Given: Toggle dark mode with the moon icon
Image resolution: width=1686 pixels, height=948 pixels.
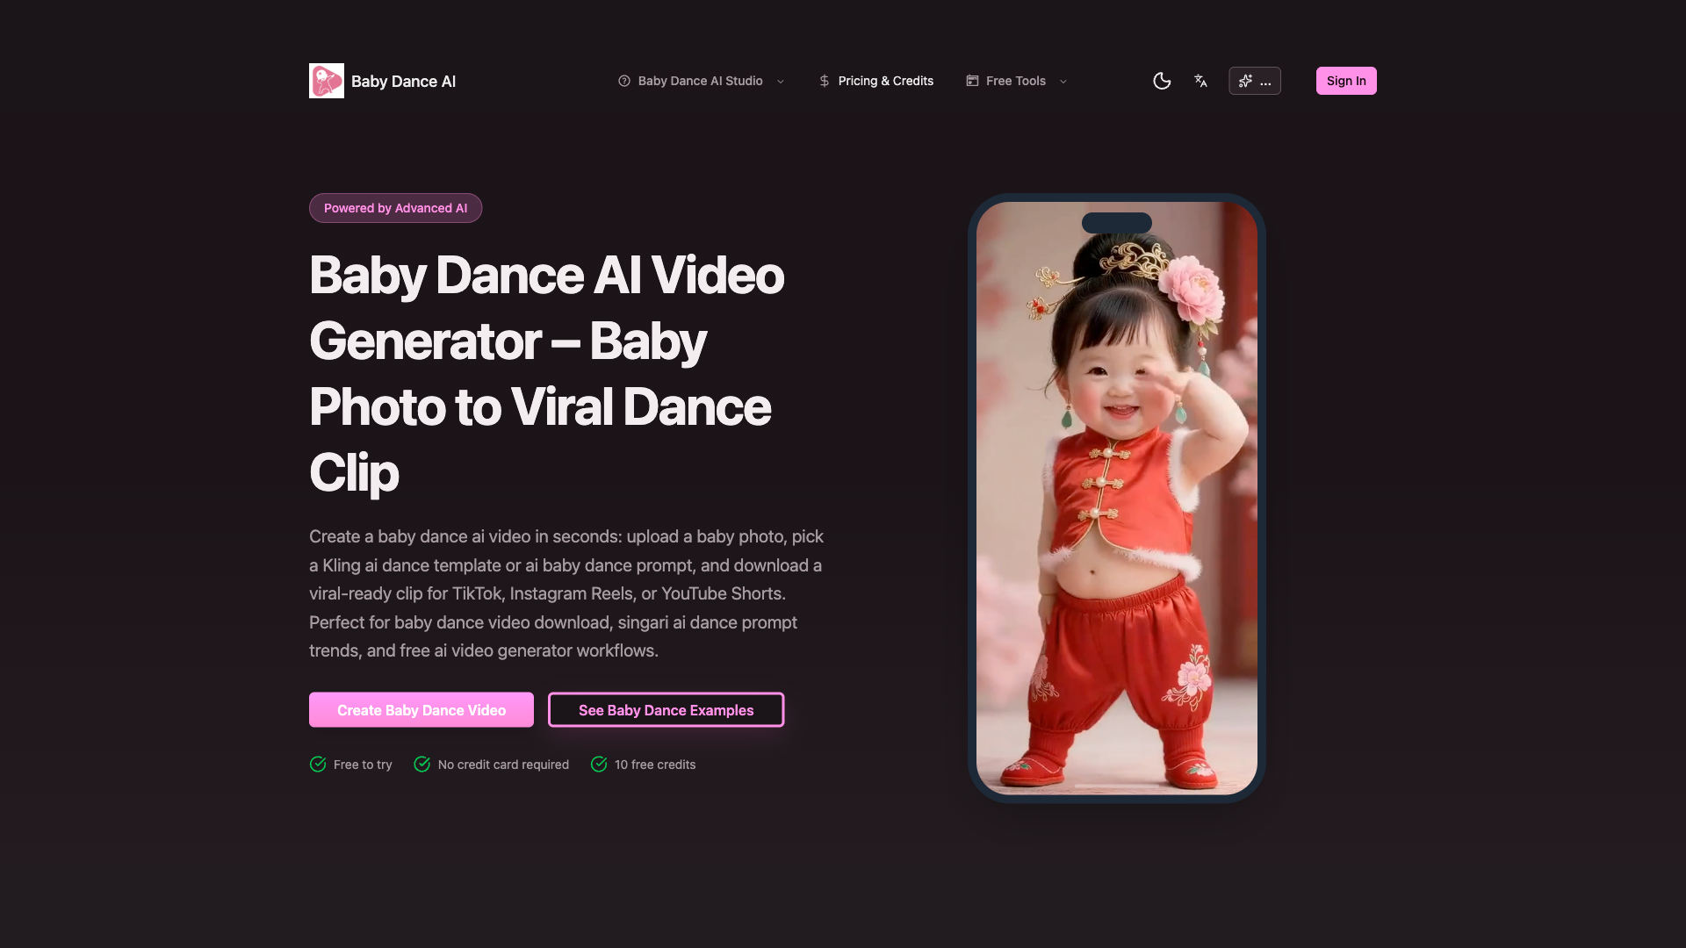Looking at the screenshot, I should [x=1162, y=81].
